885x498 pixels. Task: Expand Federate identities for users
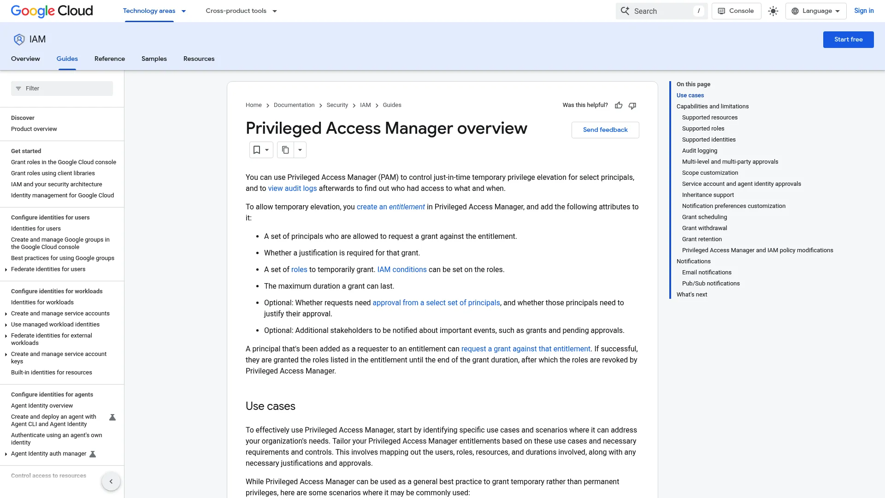(x=6, y=270)
